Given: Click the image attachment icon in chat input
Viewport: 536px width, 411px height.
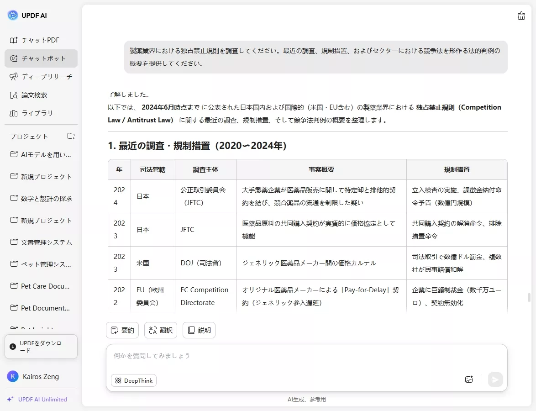Looking at the screenshot, I should (x=469, y=379).
